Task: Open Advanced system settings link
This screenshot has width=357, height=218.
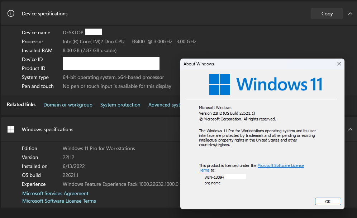Action: (164, 105)
